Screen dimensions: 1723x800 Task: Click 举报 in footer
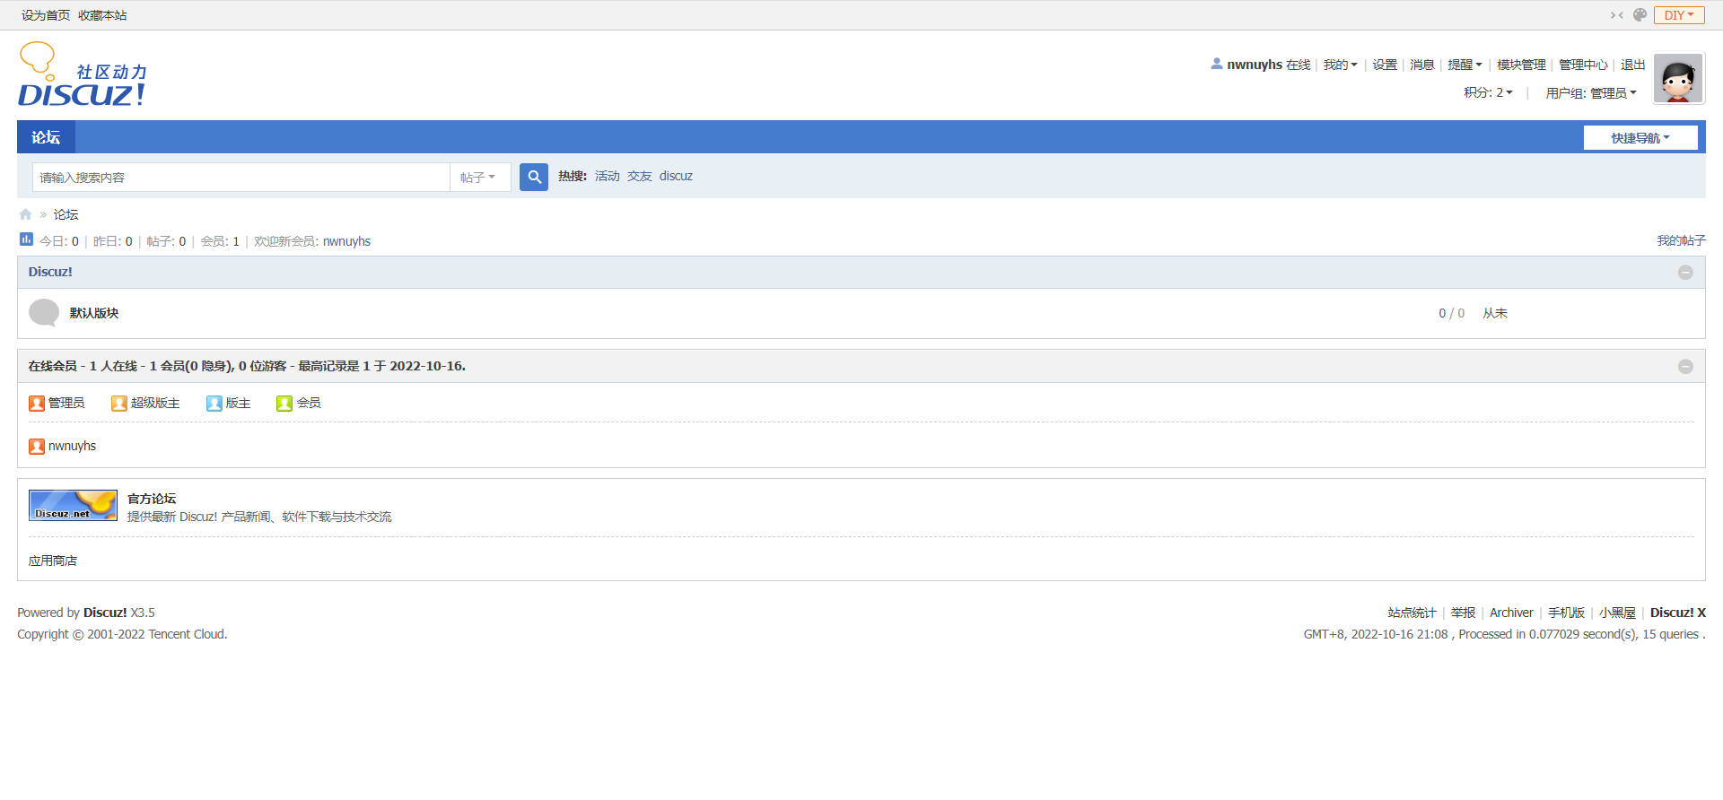[1463, 613]
